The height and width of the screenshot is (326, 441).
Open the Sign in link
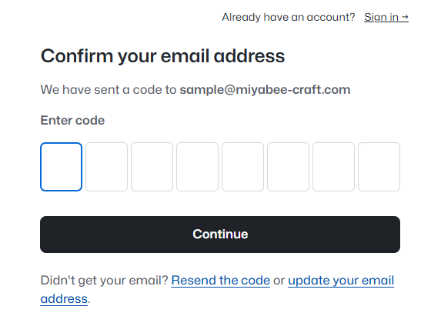[386, 18]
